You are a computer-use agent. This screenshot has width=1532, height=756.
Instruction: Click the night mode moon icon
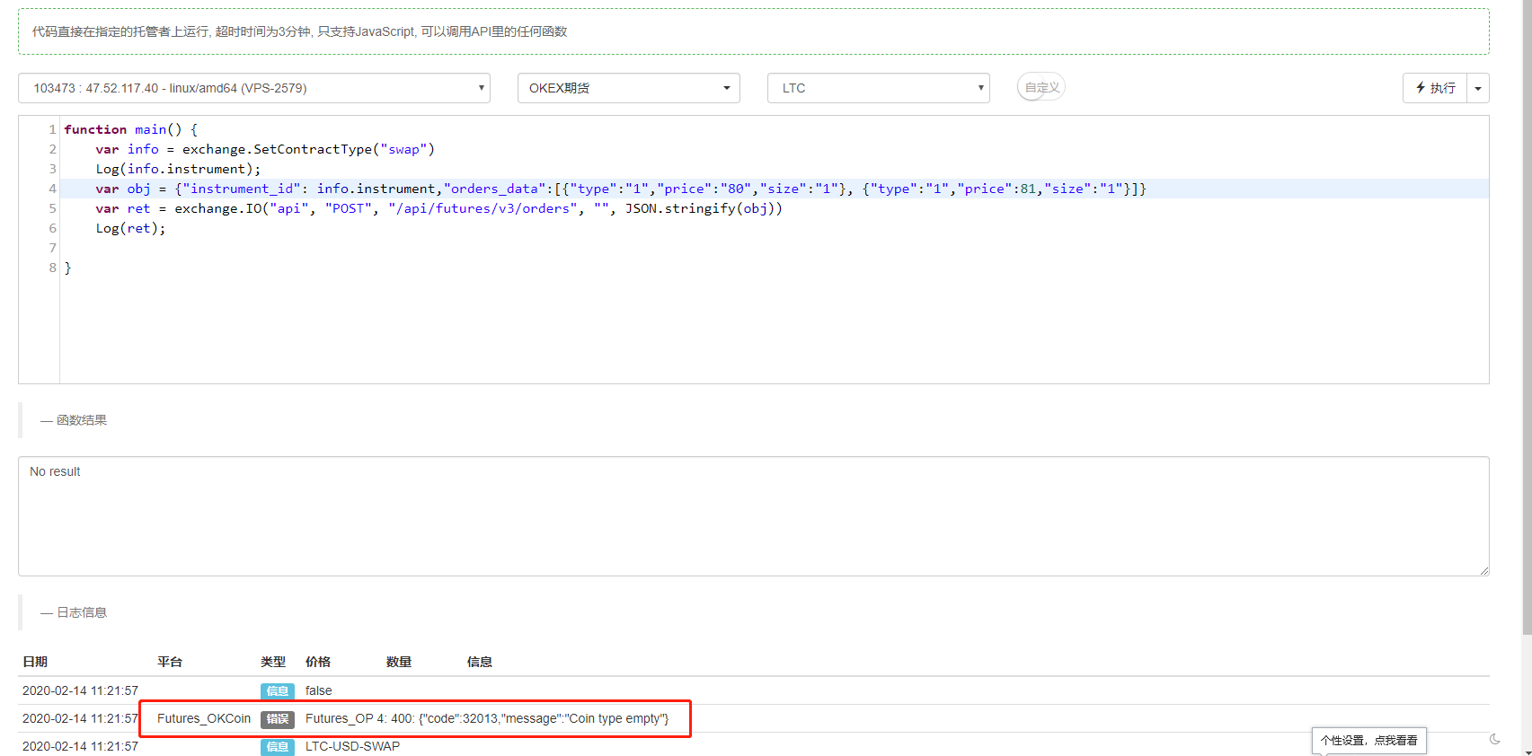1494,739
